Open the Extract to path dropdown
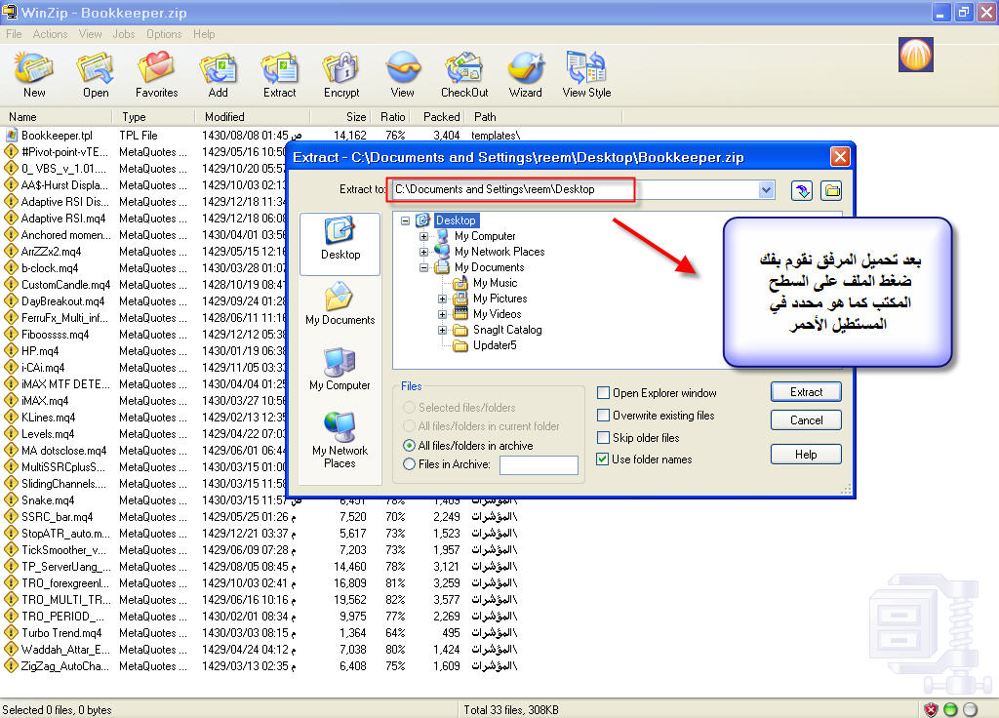This screenshot has width=999, height=718. 766,190
